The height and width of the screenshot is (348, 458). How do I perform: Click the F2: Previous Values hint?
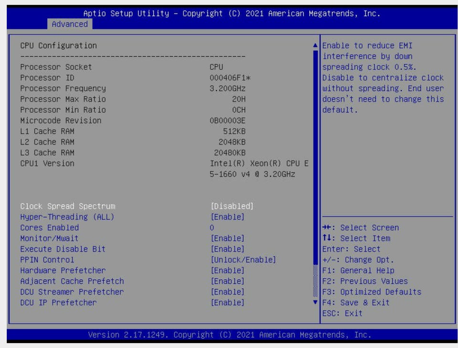click(365, 281)
